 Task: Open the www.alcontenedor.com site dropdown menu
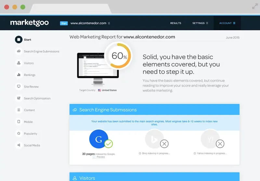(90, 23)
